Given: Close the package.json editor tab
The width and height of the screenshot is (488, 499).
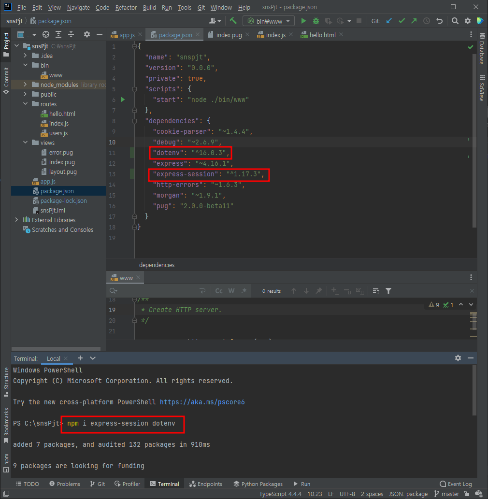Looking at the screenshot, I should (198, 34).
